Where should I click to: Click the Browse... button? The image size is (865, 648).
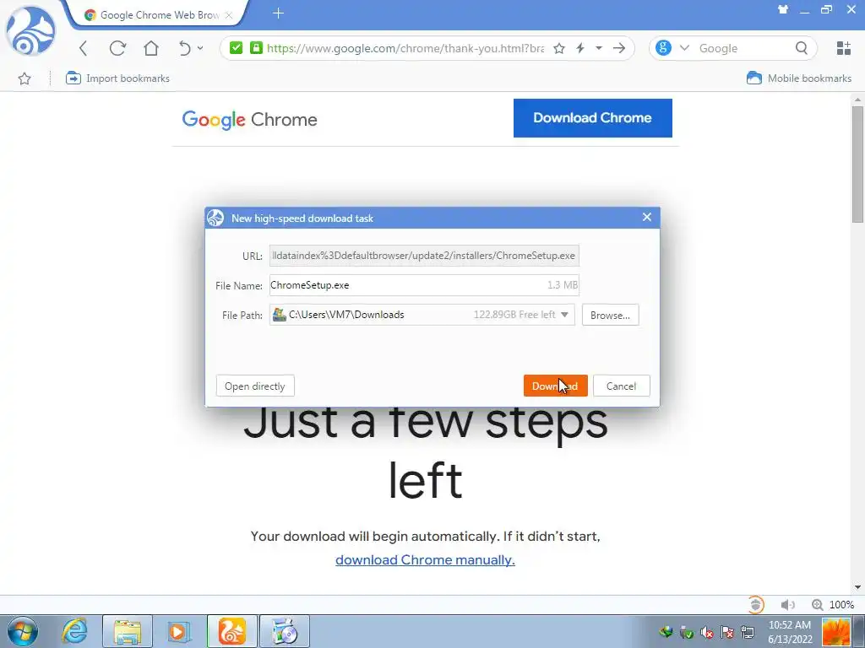[x=610, y=316]
